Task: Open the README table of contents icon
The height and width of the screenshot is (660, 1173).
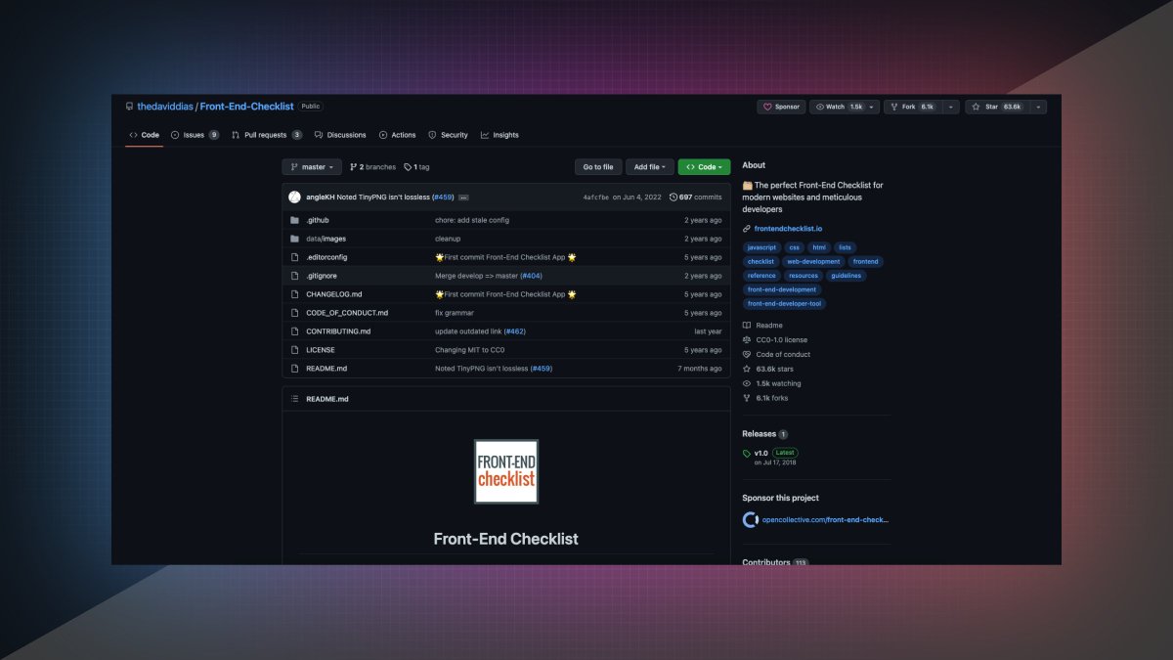Action: tap(293, 398)
